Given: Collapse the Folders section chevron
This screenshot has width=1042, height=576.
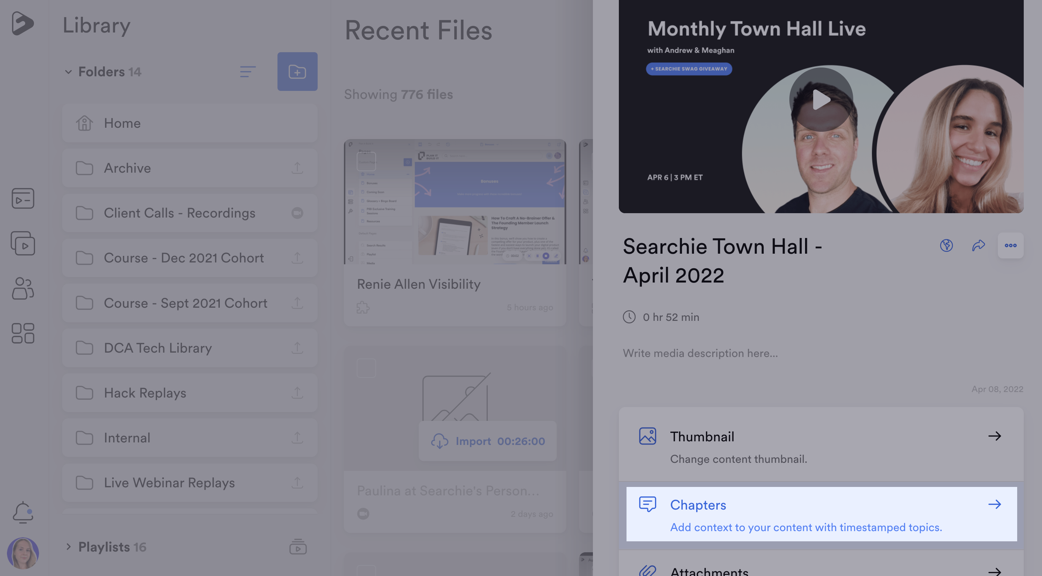Looking at the screenshot, I should (x=68, y=72).
